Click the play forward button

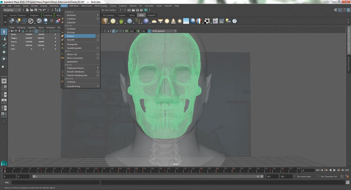click(334, 170)
